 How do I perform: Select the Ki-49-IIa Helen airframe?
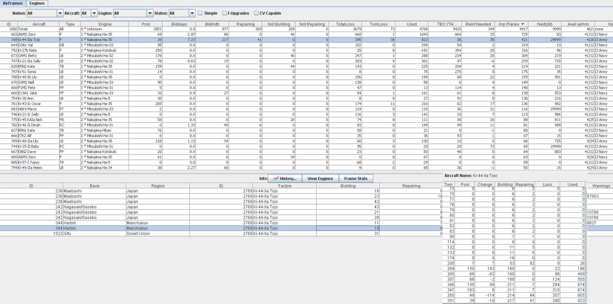(306, 168)
